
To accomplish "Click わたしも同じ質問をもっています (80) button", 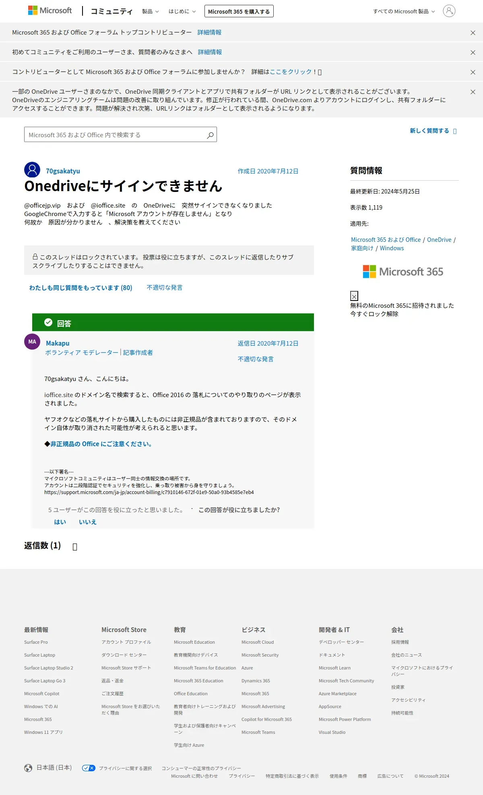I will click(80, 288).
